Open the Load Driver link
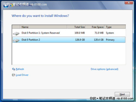 22,75
